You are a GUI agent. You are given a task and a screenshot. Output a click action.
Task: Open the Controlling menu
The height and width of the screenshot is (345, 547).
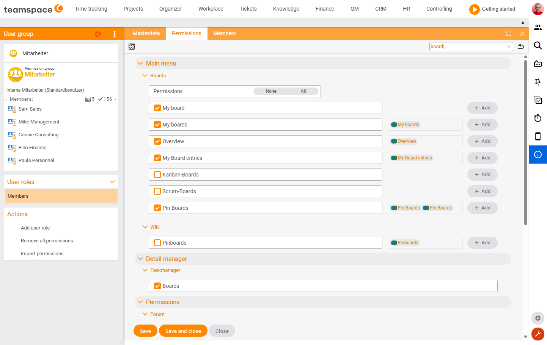[439, 9]
